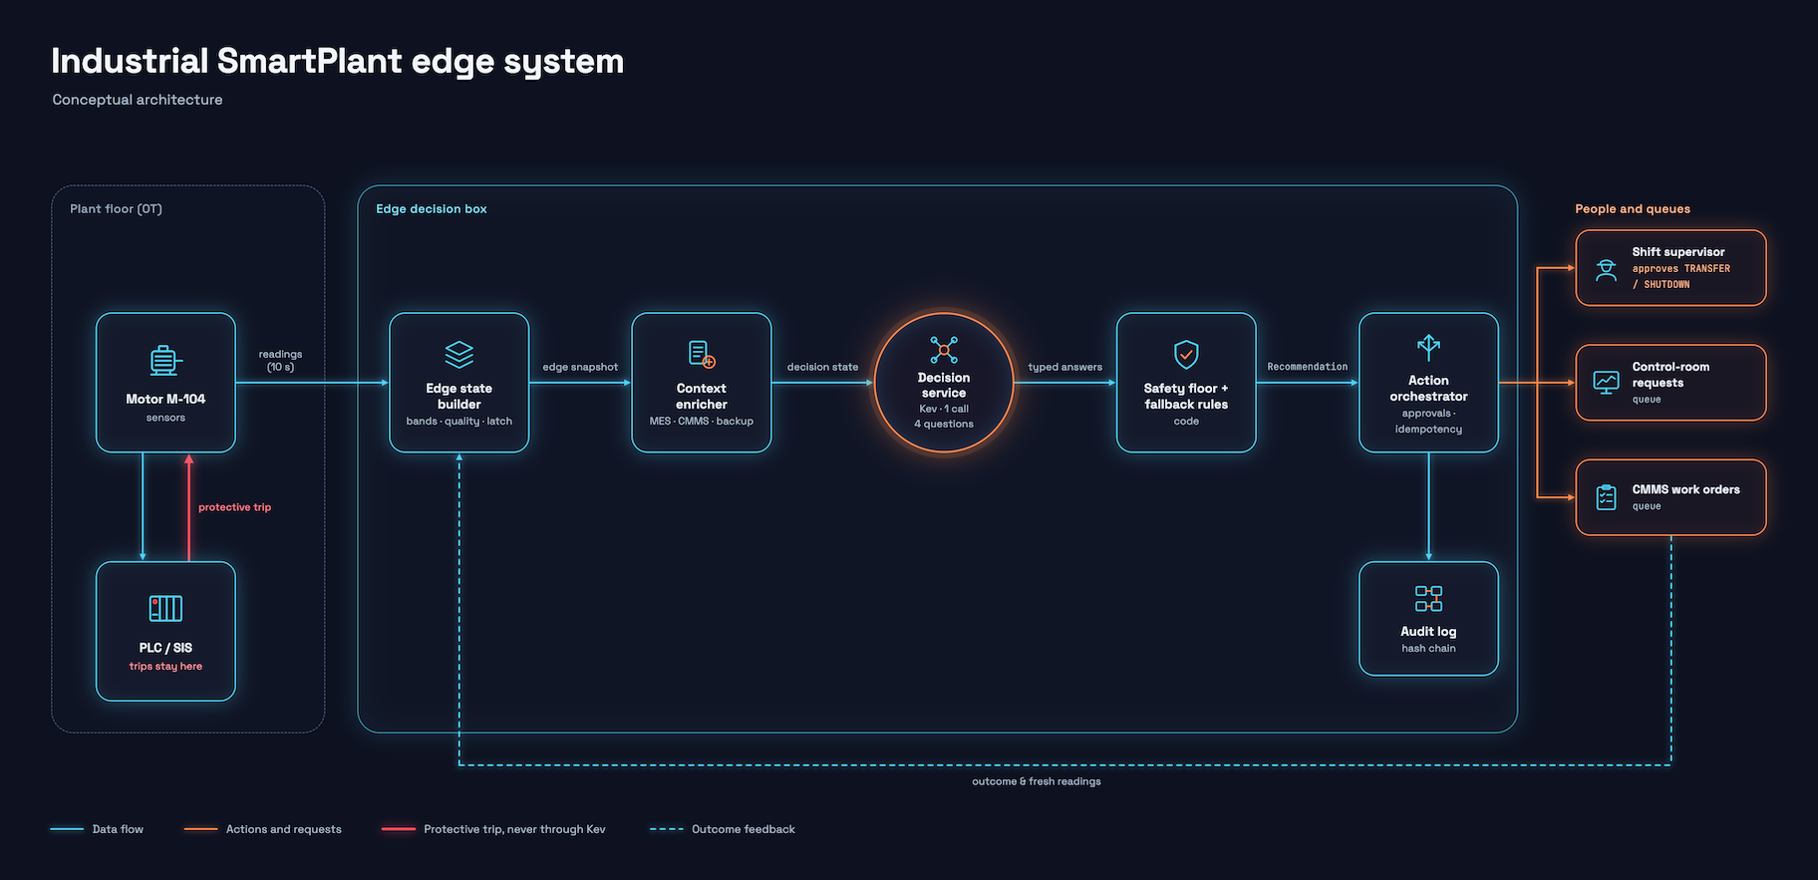Image resolution: width=1818 pixels, height=880 pixels.
Task: Select the "edge snapshot" arrow label
Action: [580, 367]
